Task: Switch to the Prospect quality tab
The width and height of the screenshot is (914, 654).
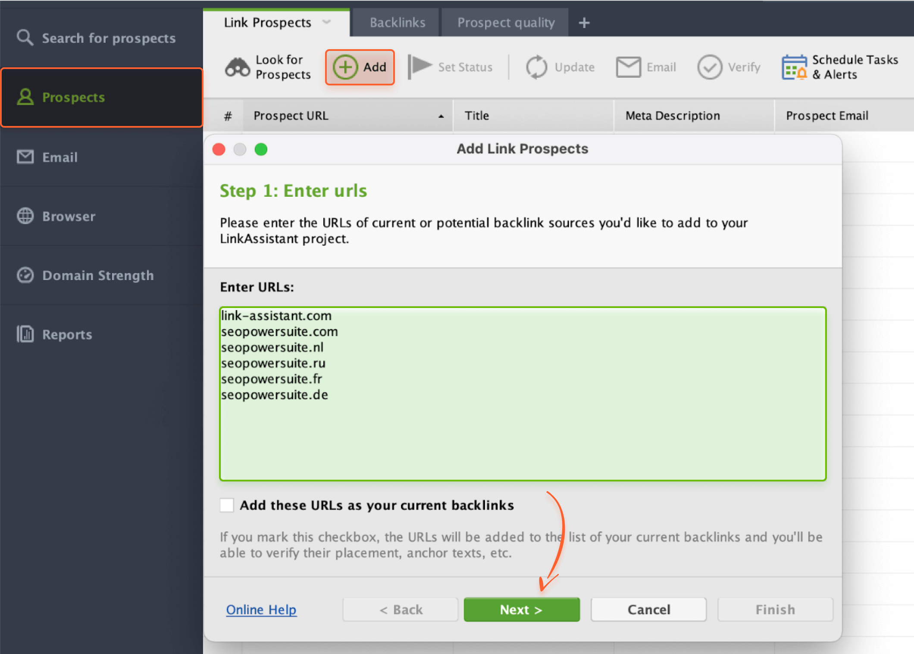Action: pos(505,22)
